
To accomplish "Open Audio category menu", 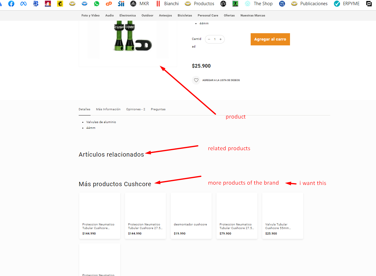I will [109, 16].
